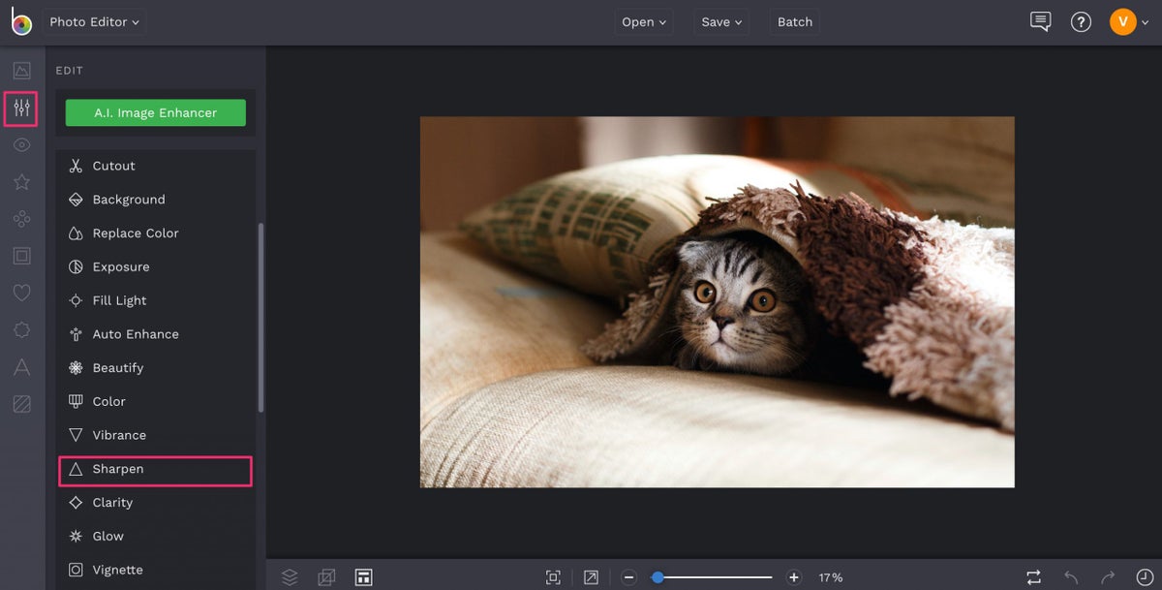Expand the Photo Editor dropdown

94,22
